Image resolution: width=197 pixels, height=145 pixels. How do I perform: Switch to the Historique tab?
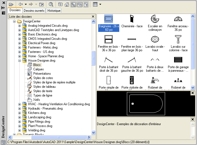tap(54, 11)
